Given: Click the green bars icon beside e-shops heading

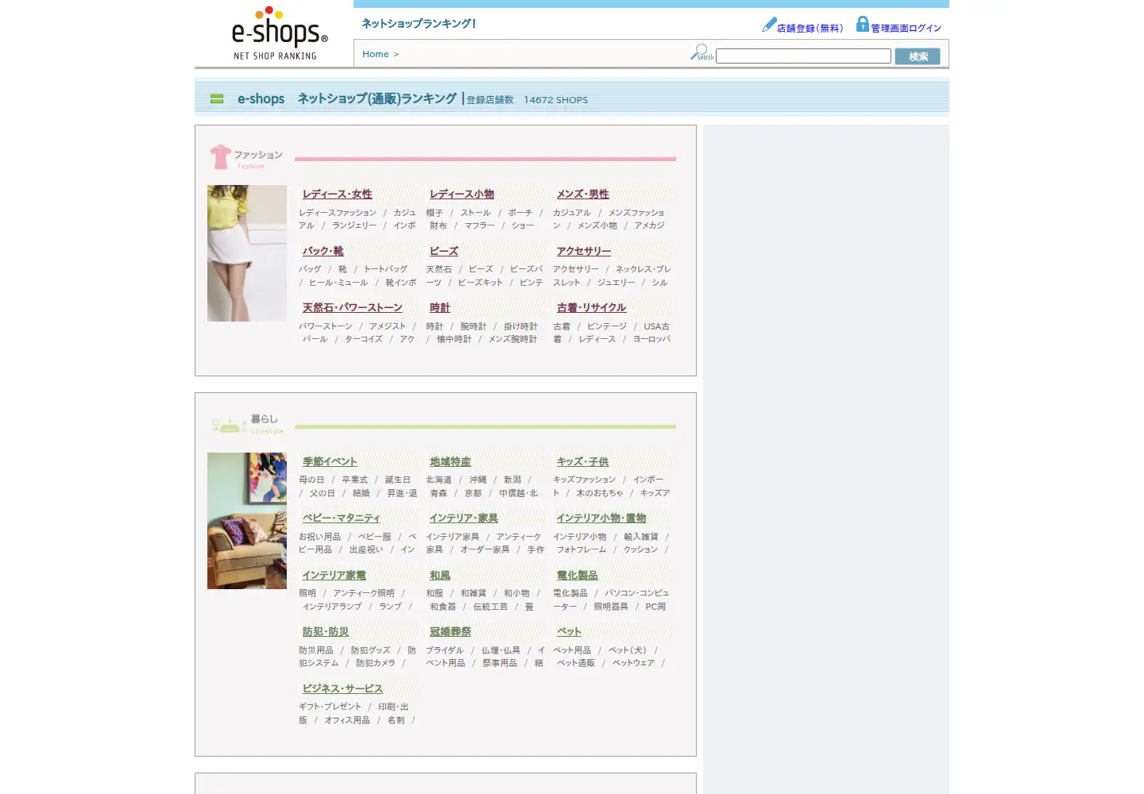Looking at the screenshot, I should coord(217,99).
